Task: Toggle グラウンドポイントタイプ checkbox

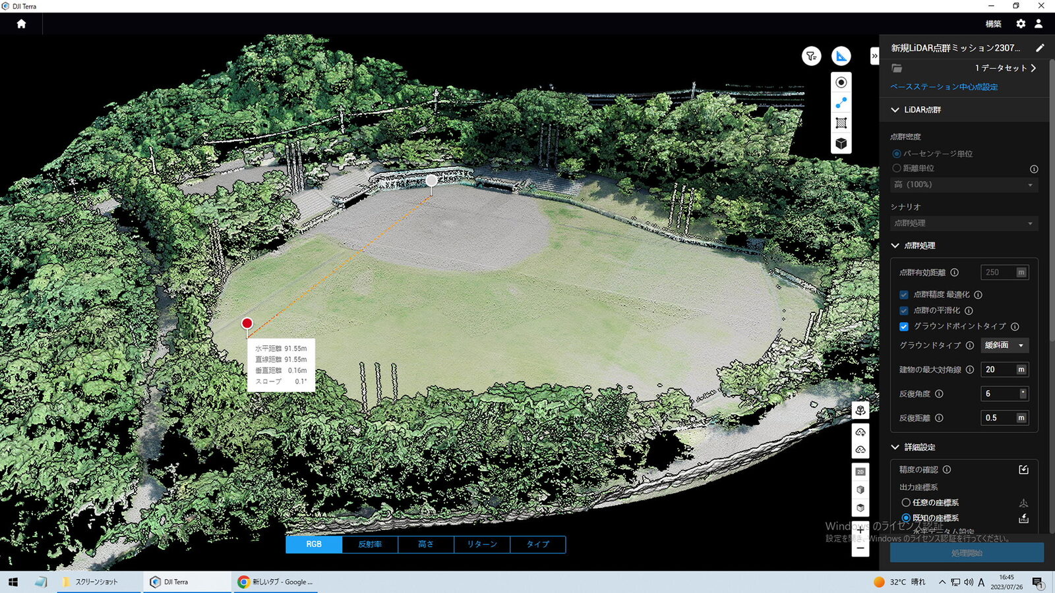Action: [x=904, y=327]
